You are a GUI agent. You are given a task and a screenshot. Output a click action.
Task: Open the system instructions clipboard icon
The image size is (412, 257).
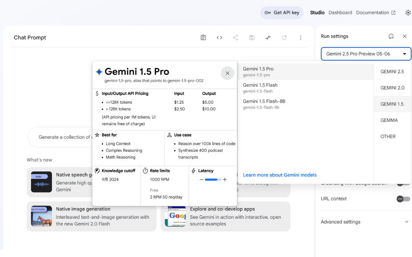click(203, 37)
